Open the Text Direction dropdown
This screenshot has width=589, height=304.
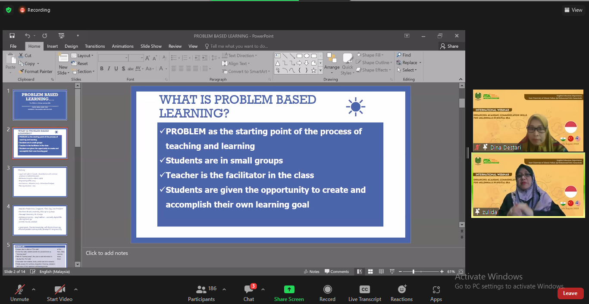239,56
